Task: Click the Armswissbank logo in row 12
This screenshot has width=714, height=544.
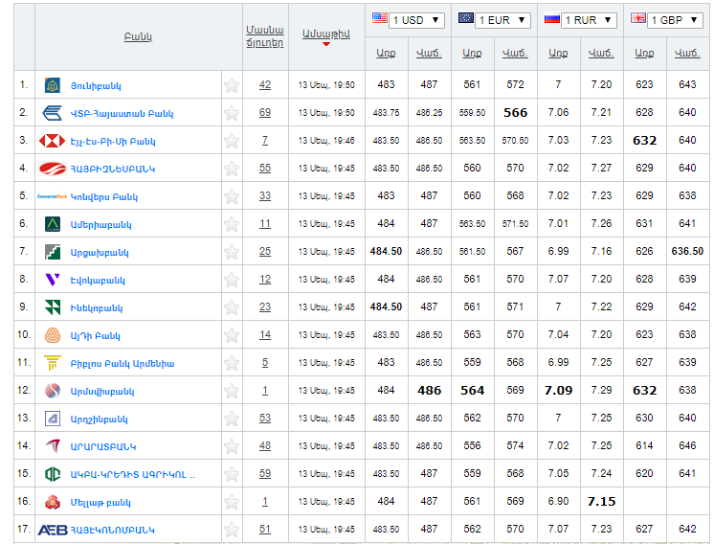Action: (x=53, y=391)
